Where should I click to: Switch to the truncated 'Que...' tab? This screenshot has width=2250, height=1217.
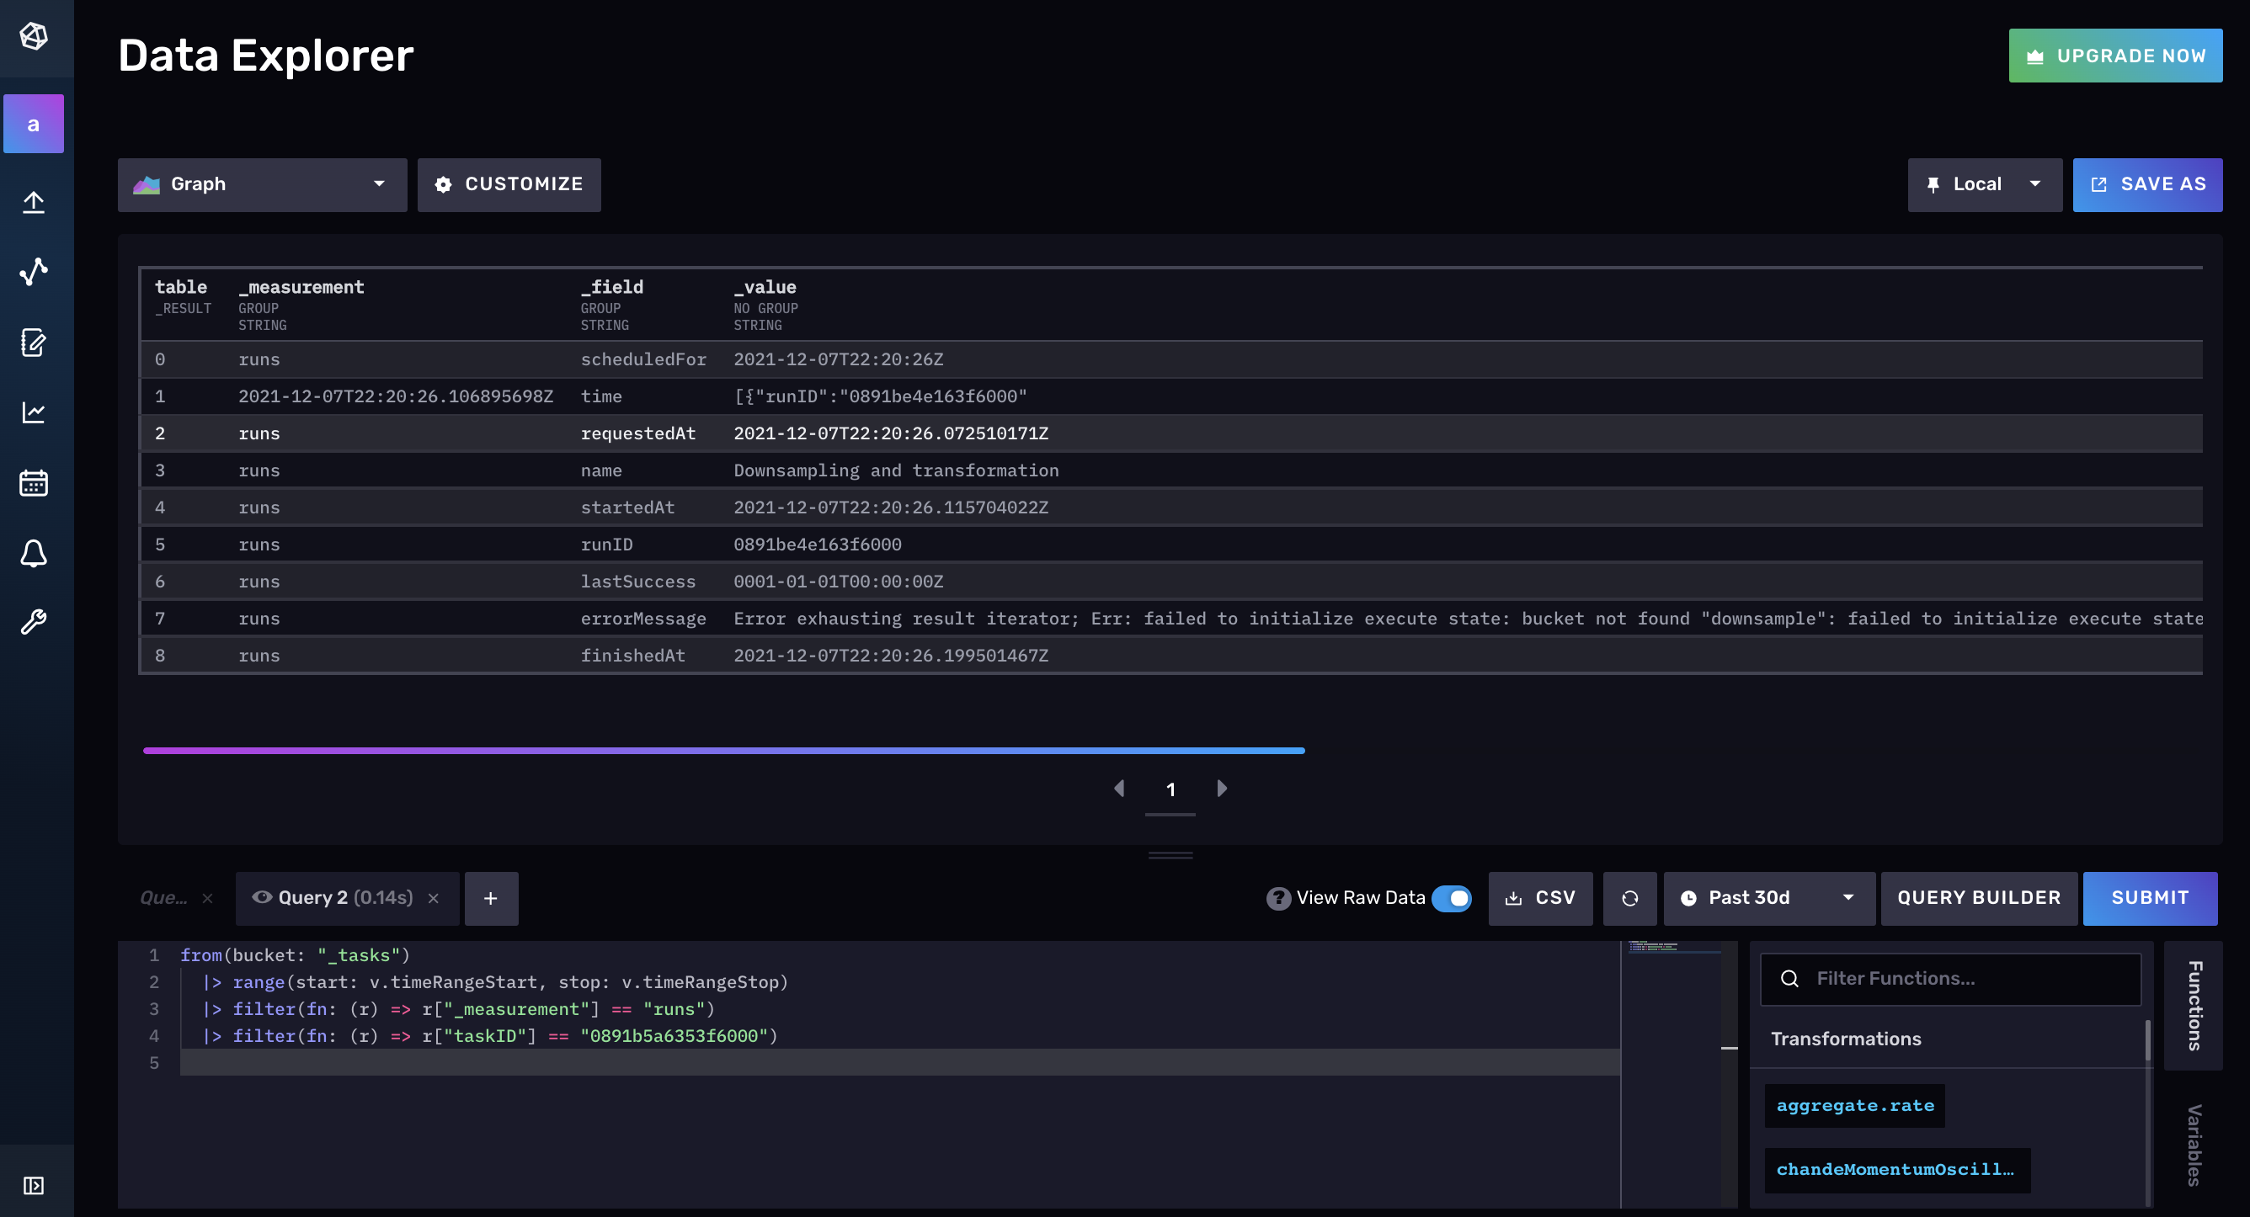tap(163, 898)
